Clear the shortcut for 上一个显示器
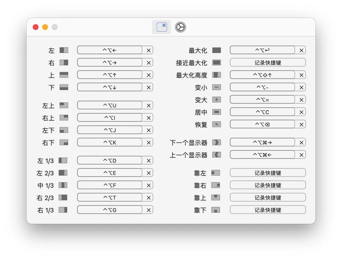The image size is (342, 259). click(x=301, y=155)
